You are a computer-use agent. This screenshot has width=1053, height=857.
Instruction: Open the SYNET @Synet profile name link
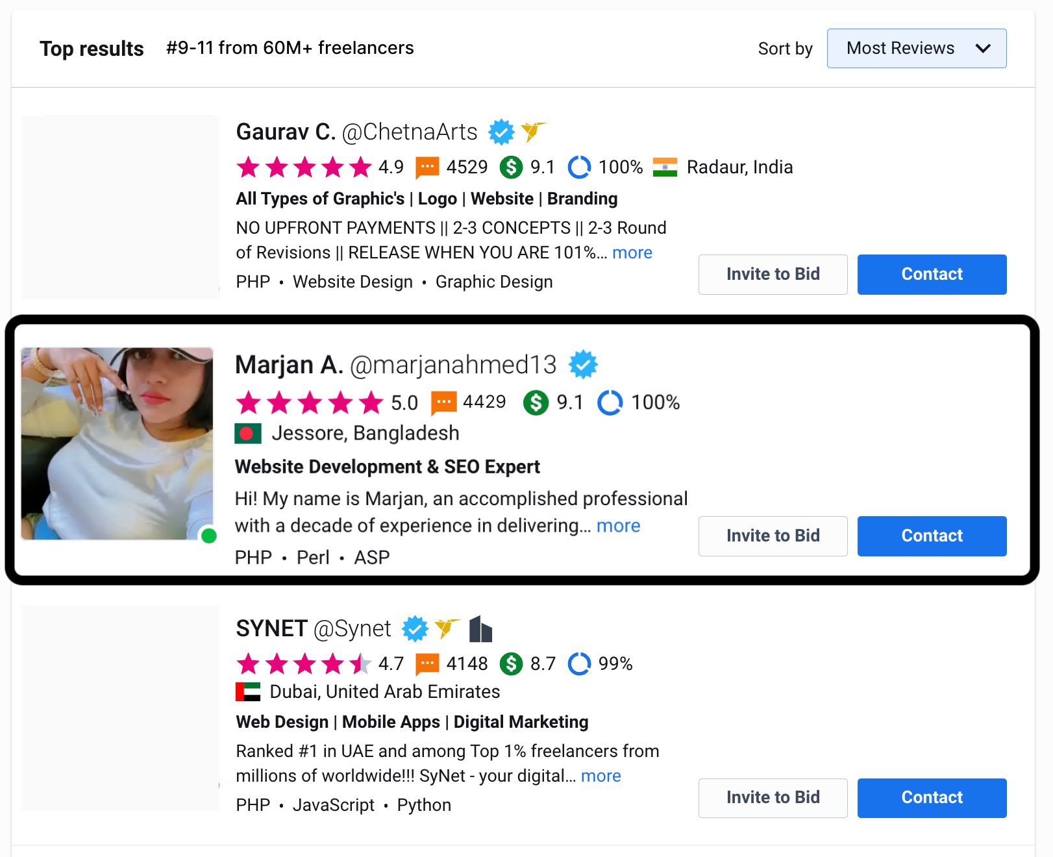point(314,628)
